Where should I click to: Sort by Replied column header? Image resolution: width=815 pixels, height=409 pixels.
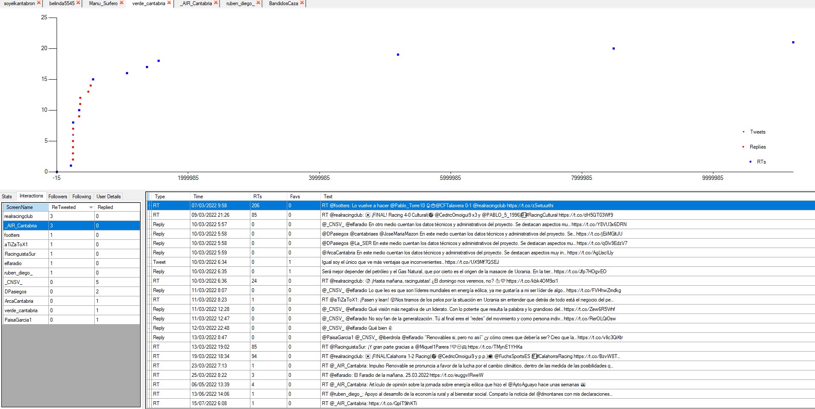pos(117,207)
